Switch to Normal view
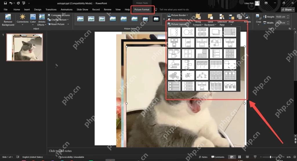Image resolution: width=297 pixels, height=161 pixels. [232, 157]
